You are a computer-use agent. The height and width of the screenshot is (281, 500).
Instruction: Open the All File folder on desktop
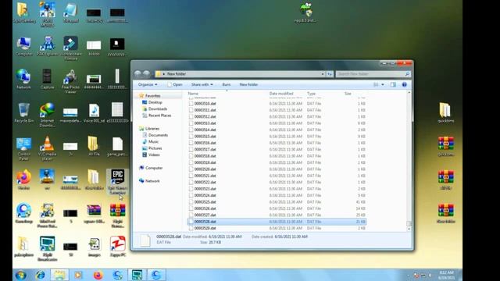point(94,147)
